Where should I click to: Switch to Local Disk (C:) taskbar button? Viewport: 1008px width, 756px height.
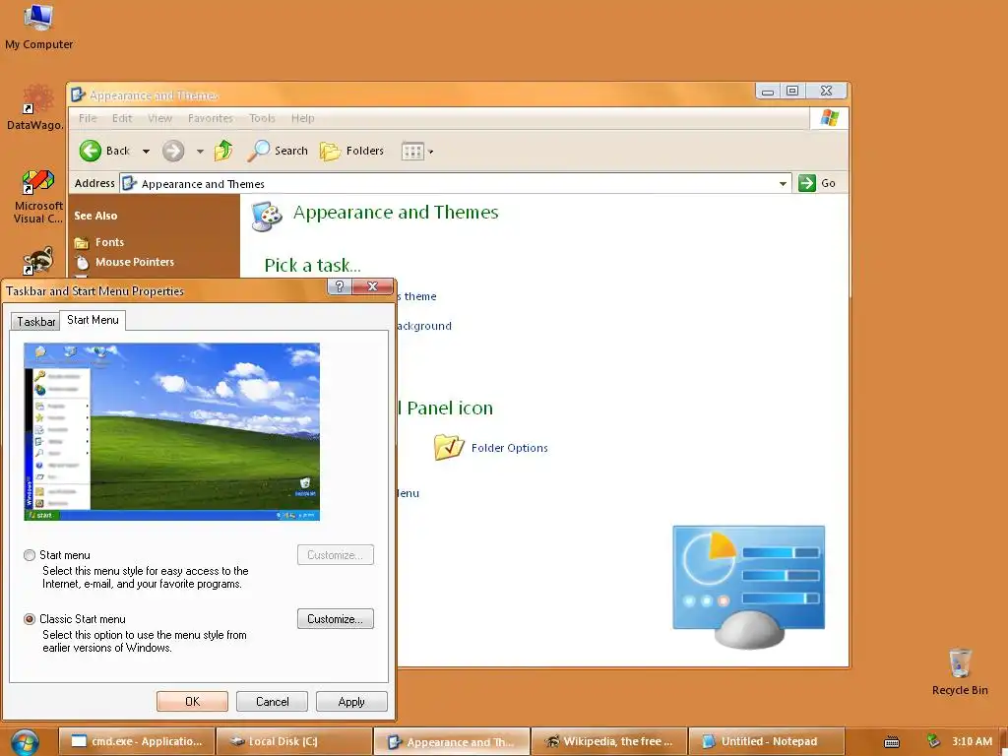point(293,742)
